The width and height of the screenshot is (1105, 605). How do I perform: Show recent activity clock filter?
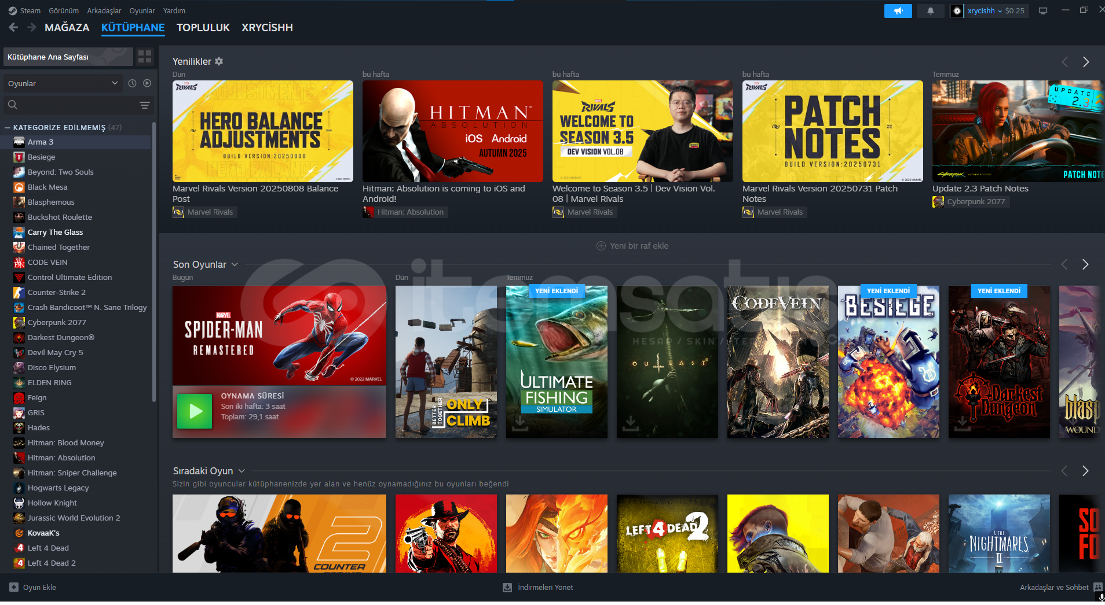(132, 83)
